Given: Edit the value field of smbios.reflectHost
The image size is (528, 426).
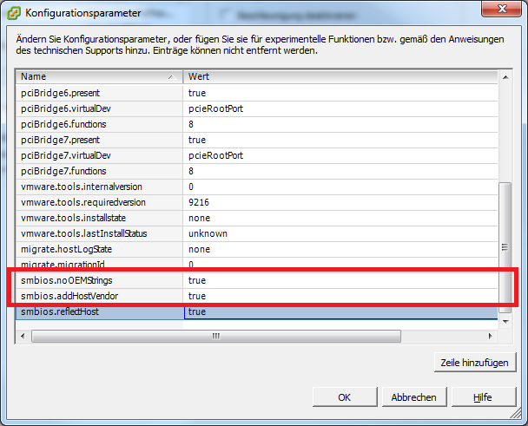Looking at the screenshot, I should point(340,312).
